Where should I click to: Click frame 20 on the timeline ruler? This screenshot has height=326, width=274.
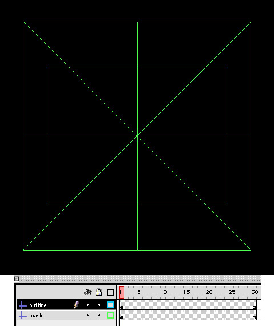(209, 292)
